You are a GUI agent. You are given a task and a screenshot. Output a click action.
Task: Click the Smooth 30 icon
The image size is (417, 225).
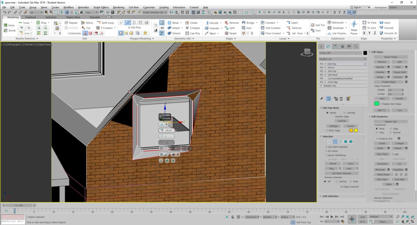pos(381,33)
